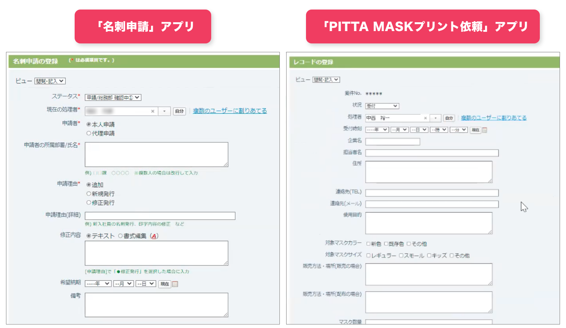Click 連絡先(TEL) input field
The height and width of the screenshot is (328, 566).
coord(432,193)
